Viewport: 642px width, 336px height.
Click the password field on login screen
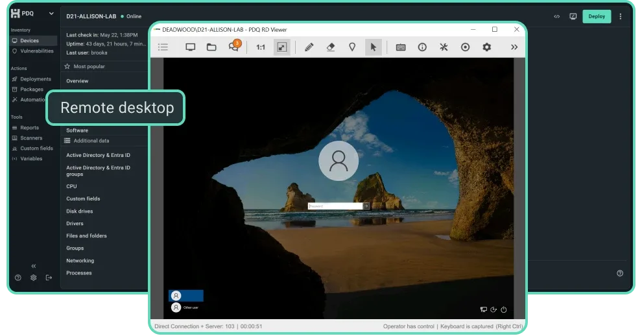335,206
